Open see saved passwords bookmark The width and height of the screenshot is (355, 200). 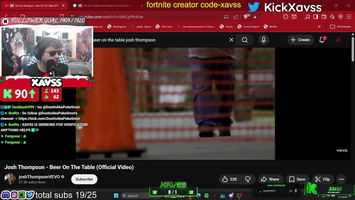pos(196,27)
